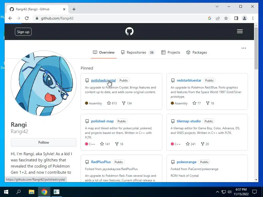
Task: Close the Rangi42 GitHub tab
Action: (64, 9)
